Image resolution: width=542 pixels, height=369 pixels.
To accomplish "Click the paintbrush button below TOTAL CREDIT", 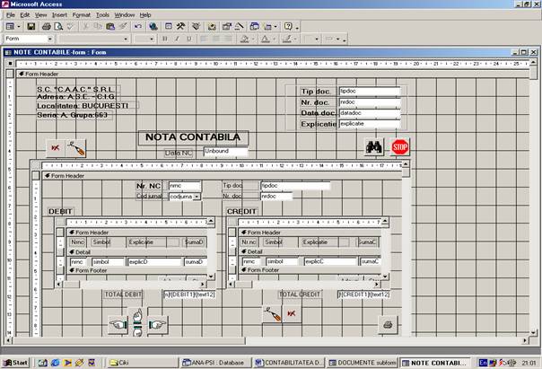I will (272, 314).
